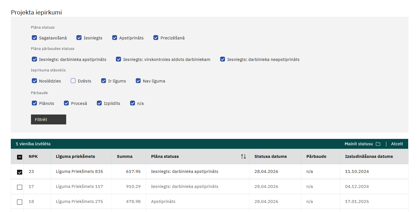
Task: Uncheck the Sagatavošanā status filter
Action: tap(34, 38)
